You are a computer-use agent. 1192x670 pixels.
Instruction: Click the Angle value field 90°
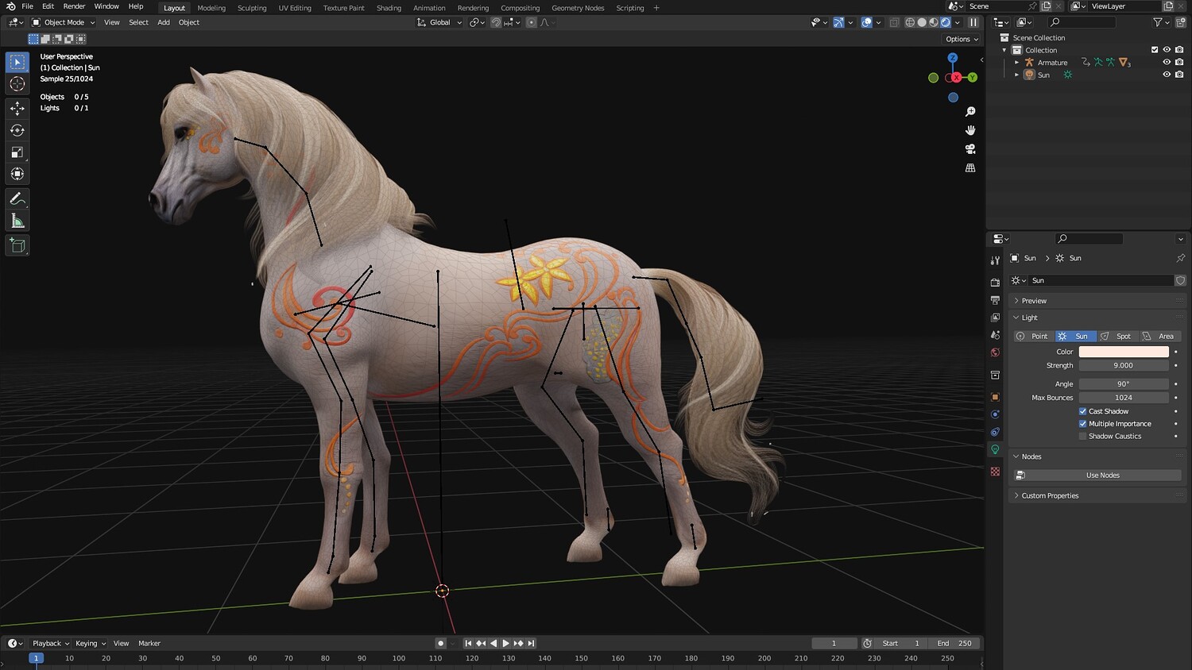1124,383
